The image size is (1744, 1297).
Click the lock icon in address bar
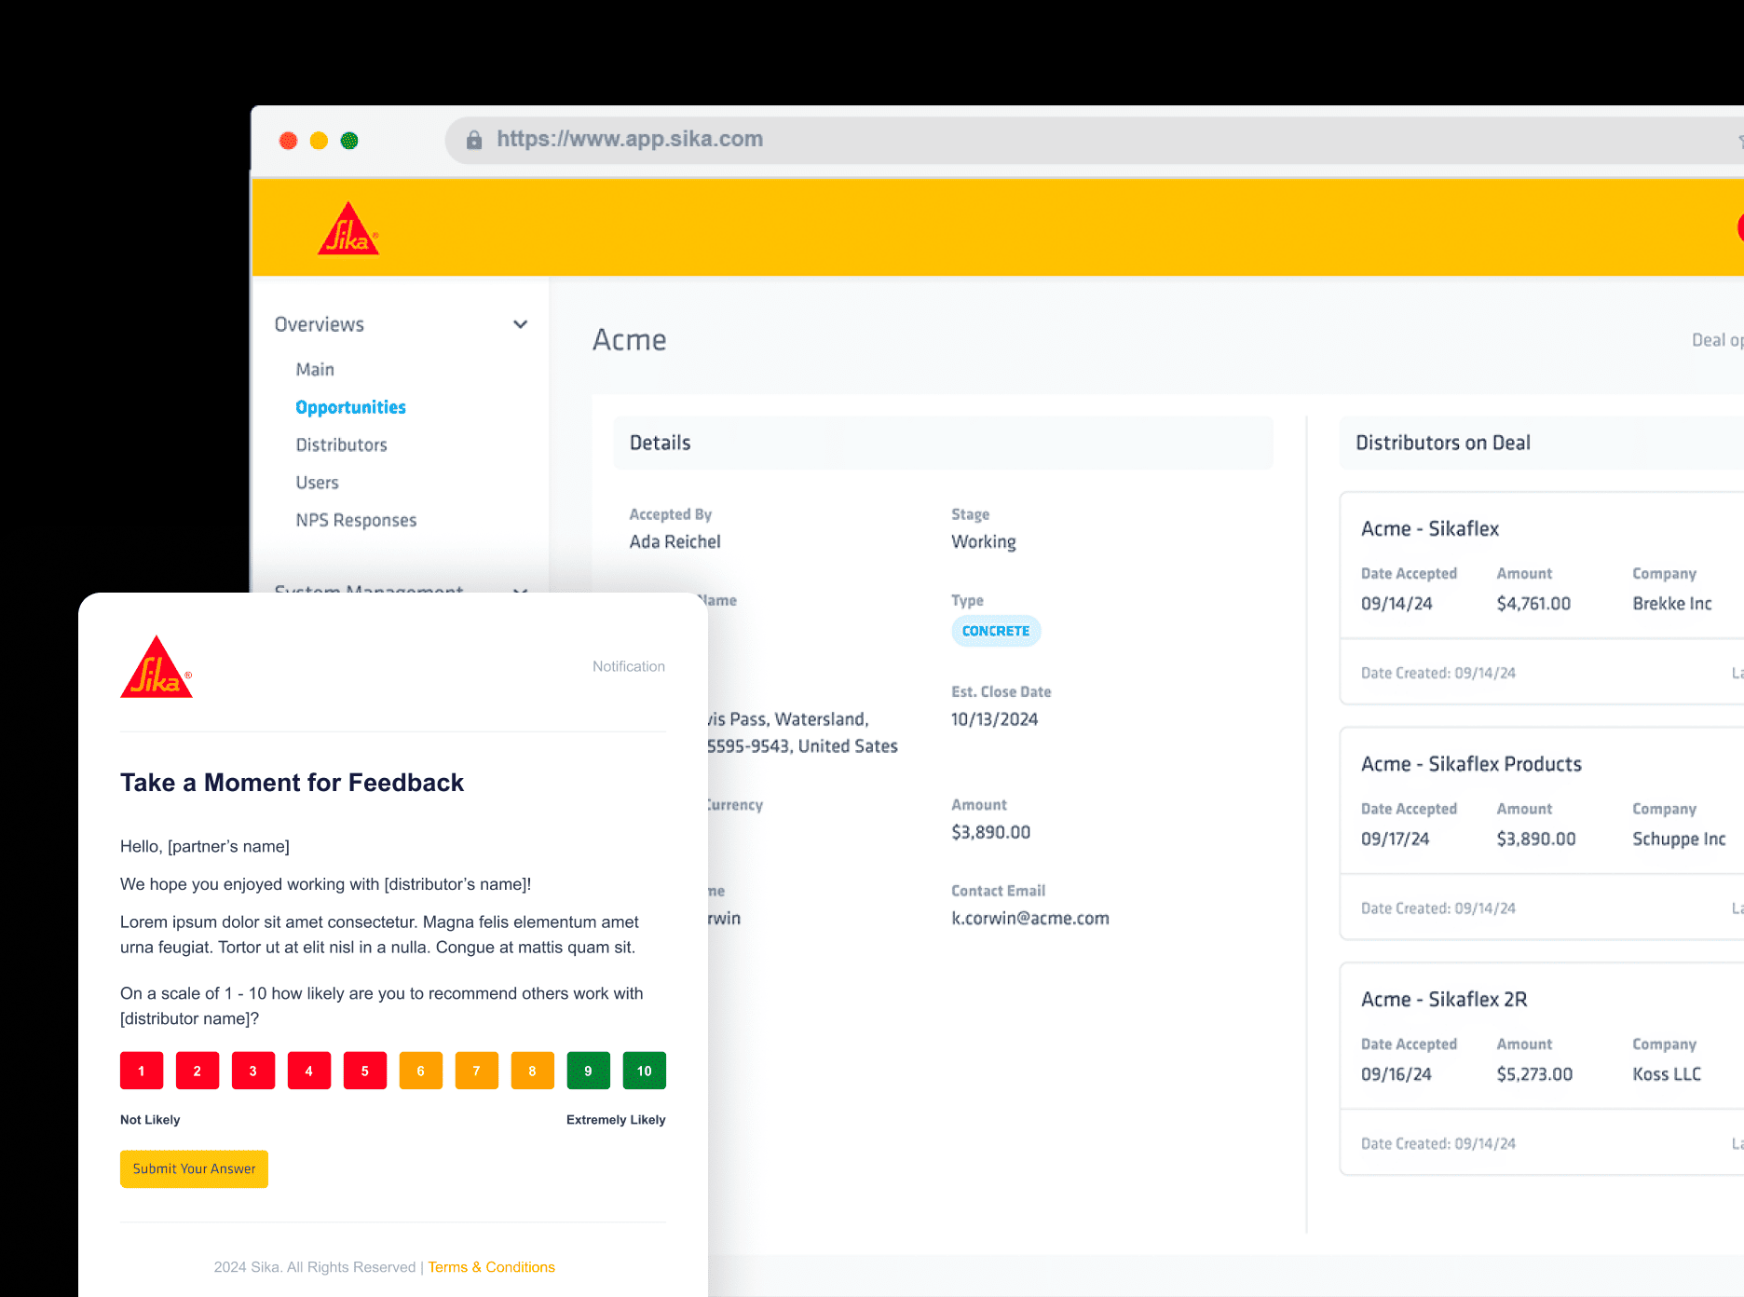tap(474, 140)
